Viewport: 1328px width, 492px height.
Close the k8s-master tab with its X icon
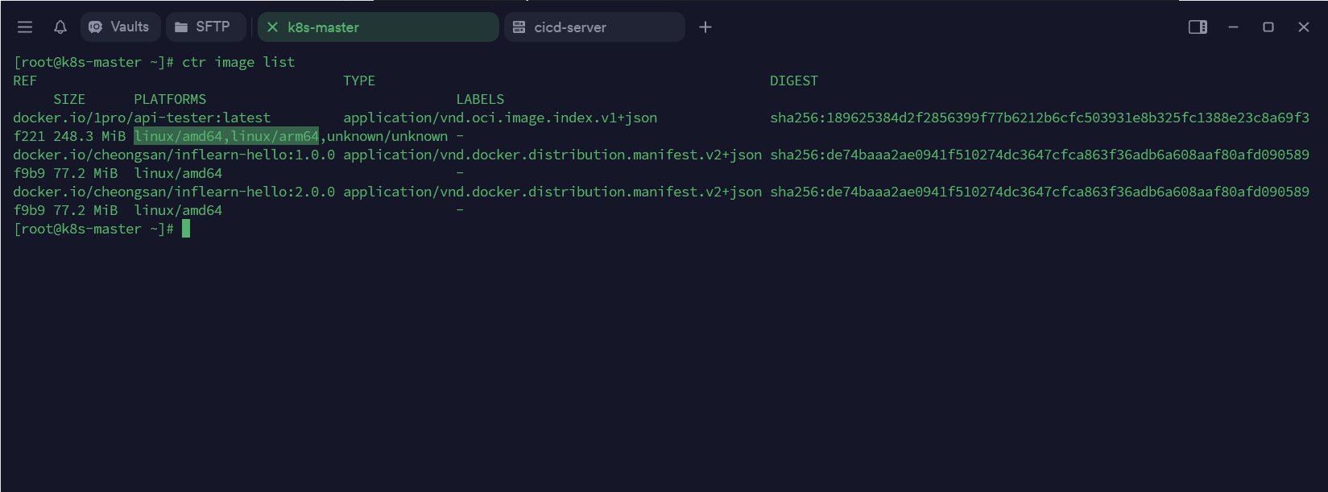click(272, 27)
